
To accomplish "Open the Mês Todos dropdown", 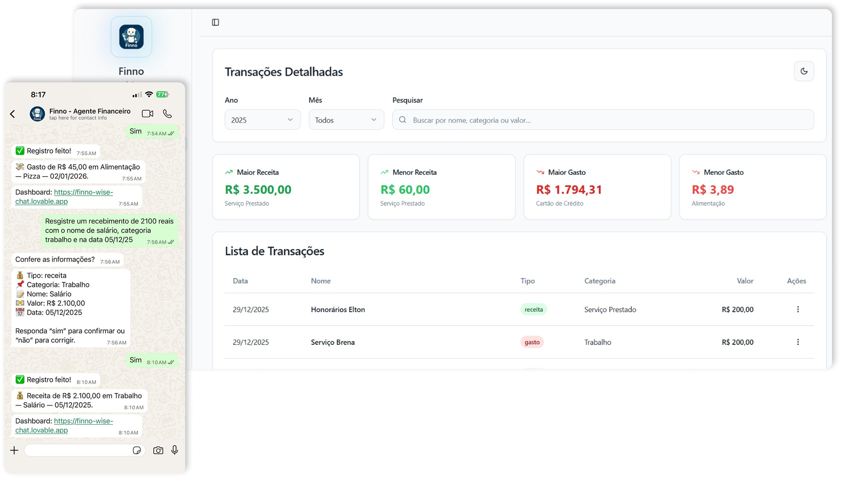I will click(x=346, y=120).
